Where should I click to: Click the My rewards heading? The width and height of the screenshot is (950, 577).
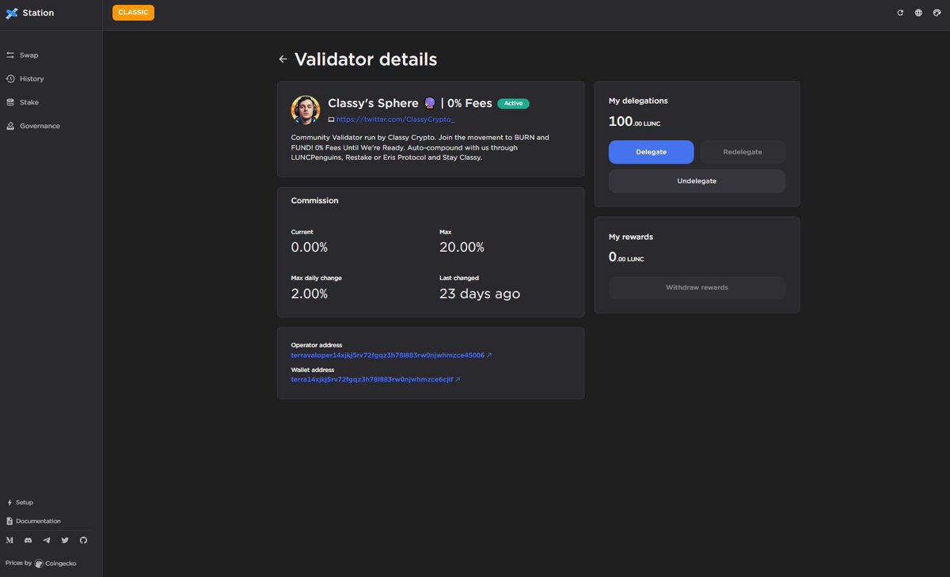tap(631, 237)
